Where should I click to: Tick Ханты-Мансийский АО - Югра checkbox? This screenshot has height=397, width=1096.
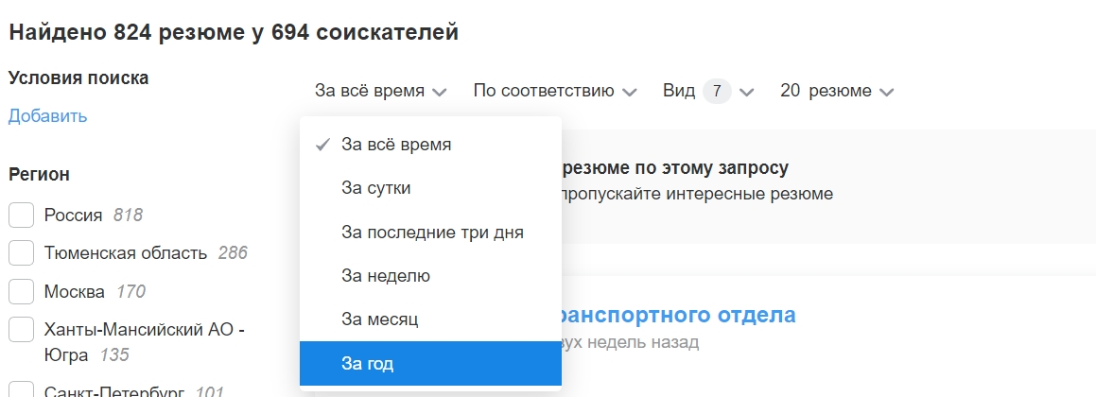click(21, 329)
